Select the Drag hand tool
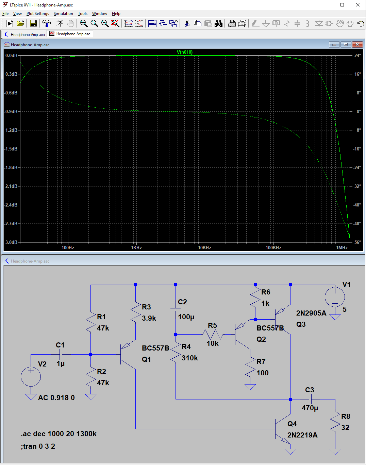Screen dimensions: 366x465 tap(350, 23)
